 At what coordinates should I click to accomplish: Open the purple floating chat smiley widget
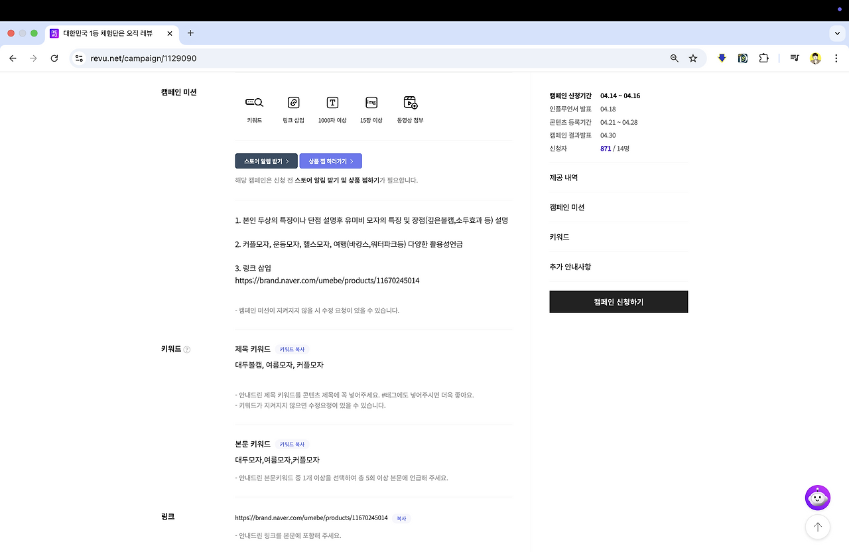[817, 498]
